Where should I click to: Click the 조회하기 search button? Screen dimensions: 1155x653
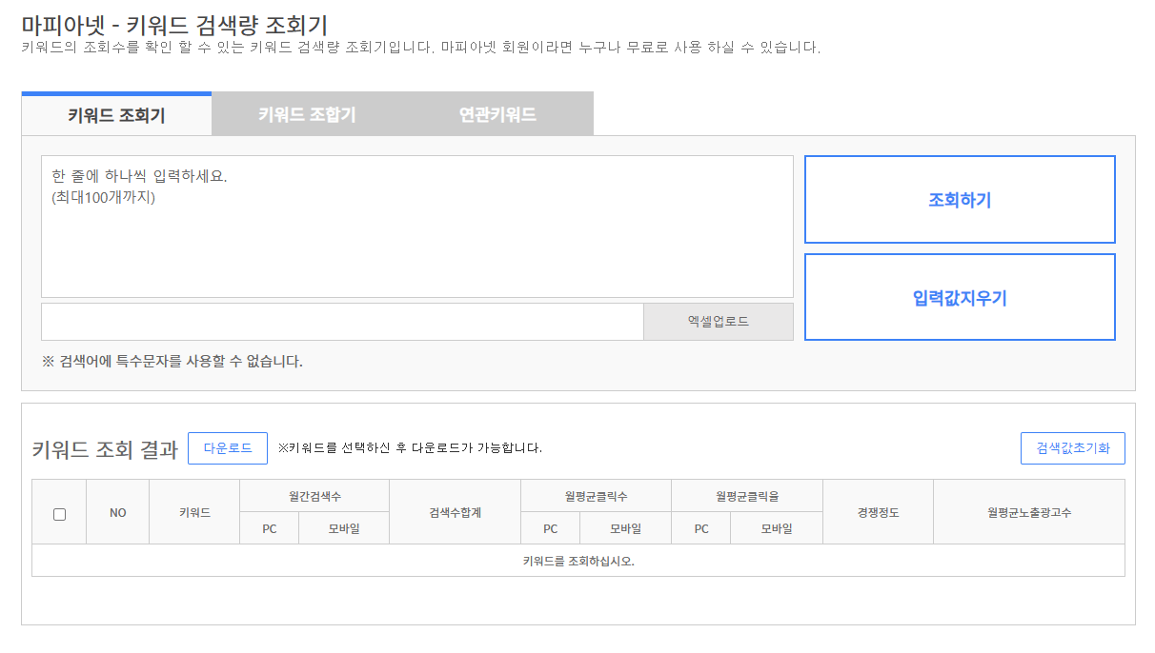click(960, 199)
